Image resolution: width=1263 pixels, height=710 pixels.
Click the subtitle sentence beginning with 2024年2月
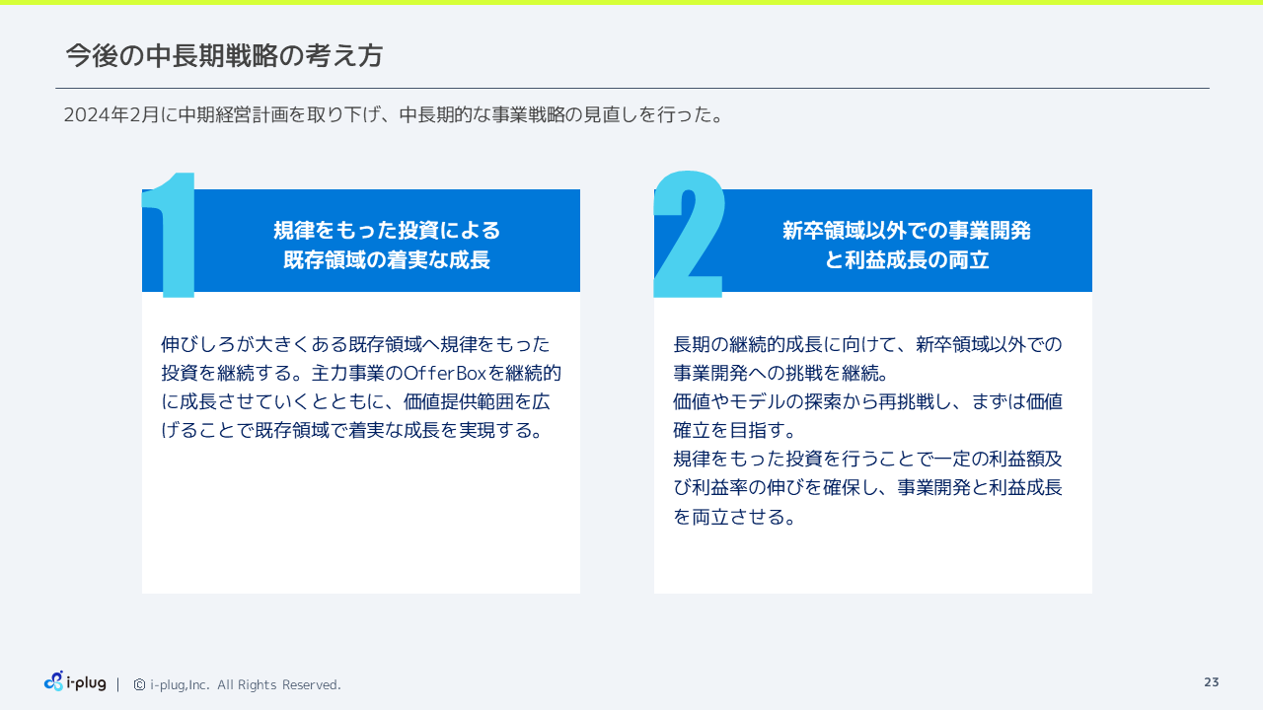(x=395, y=114)
